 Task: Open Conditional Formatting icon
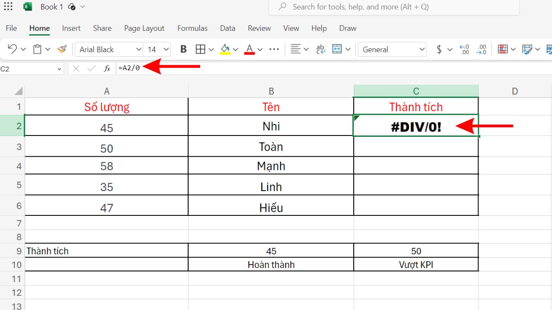[503, 49]
